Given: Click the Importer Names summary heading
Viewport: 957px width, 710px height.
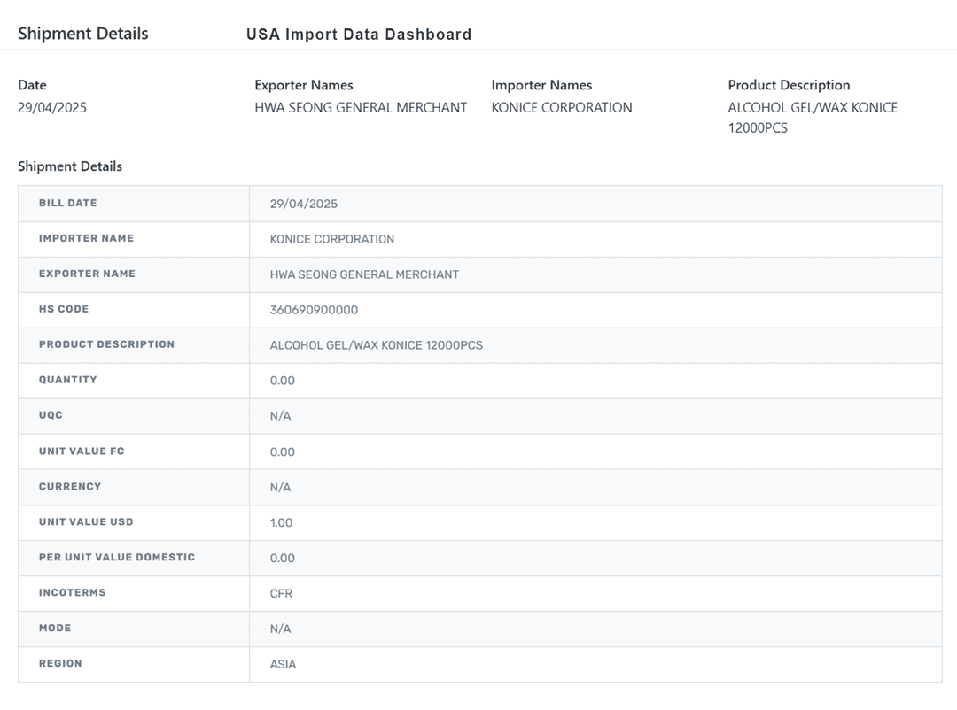Looking at the screenshot, I should [541, 85].
